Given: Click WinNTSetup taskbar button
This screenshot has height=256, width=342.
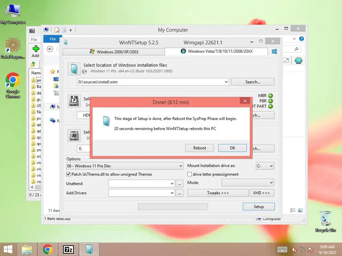Looking at the screenshot, I should 89,249.
